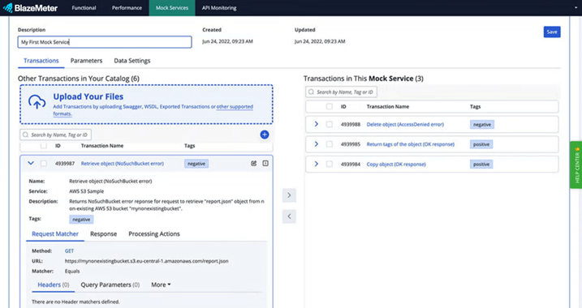Open the account dropdown arrow in top bar
This screenshot has height=308, width=582.
(x=576, y=8)
